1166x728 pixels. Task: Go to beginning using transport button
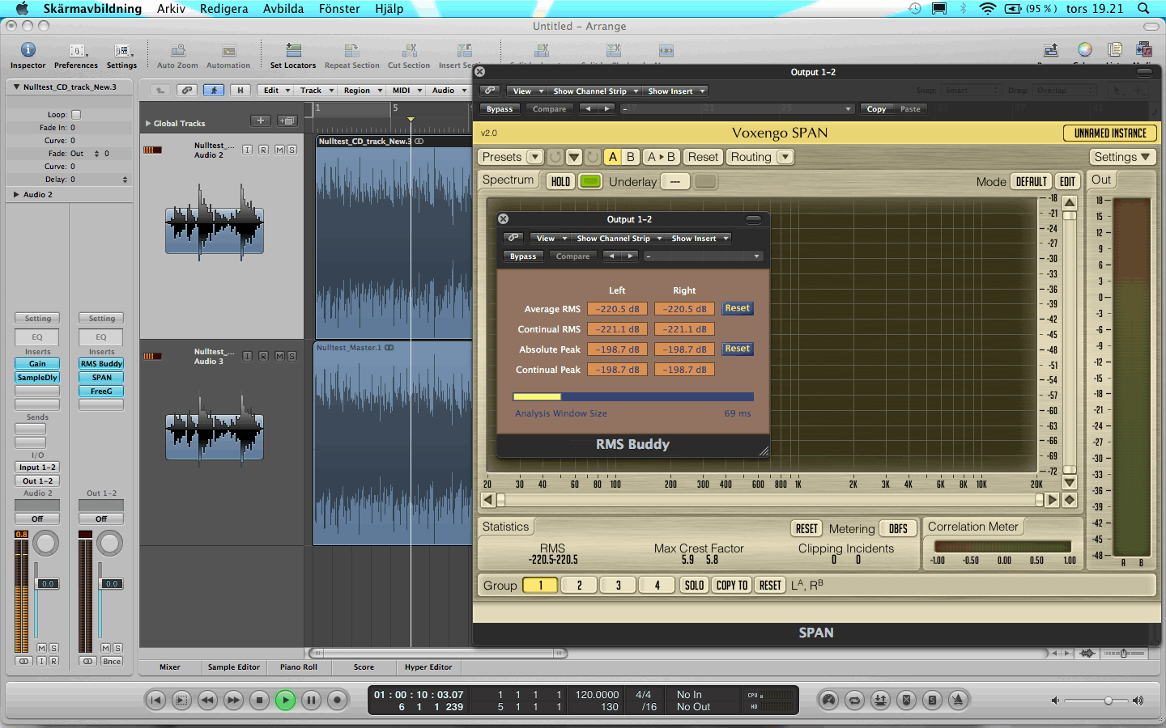(x=156, y=700)
